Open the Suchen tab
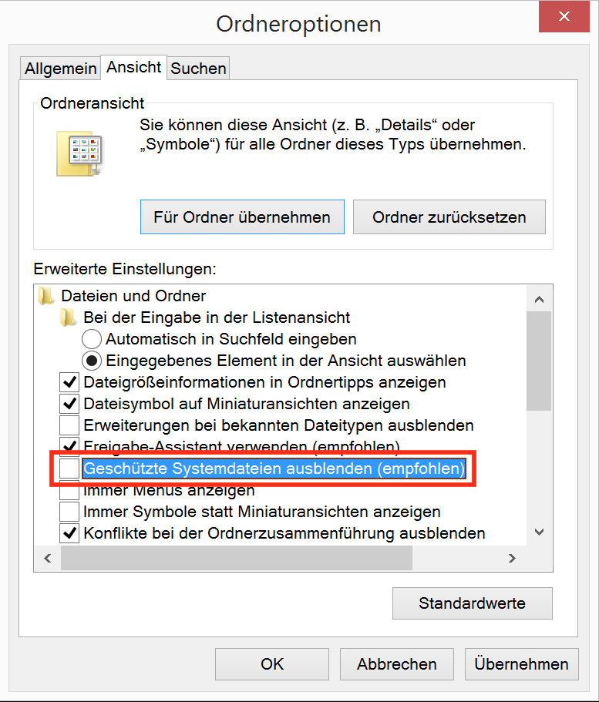The image size is (599, 702). [199, 69]
